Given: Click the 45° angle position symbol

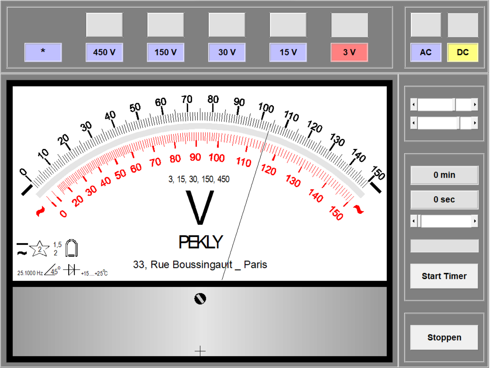Looking at the screenshot, I should click(52, 270).
